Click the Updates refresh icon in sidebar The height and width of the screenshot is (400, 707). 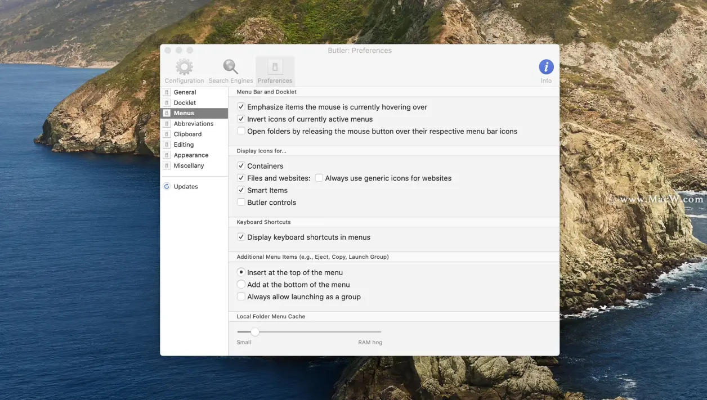tap(166, 186)
